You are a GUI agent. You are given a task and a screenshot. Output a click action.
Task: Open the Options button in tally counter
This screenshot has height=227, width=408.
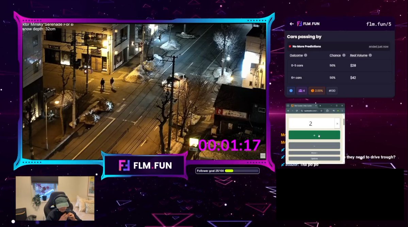(314, 158)
